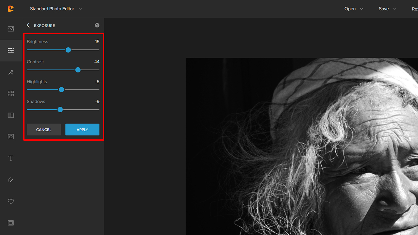This screenshot has width=418, height=235.
Task: Open the brush stroke icon in sidebar
Action: 11,180
